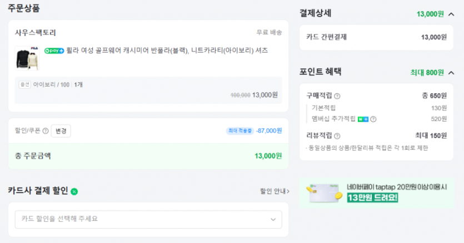Collapse the 결제상세 section
This screenshot has width=464, height=243.
(x=451, y=14)
